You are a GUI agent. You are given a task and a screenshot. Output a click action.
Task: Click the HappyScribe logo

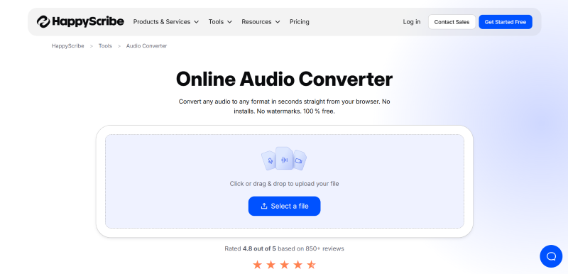tap(80, 22)
